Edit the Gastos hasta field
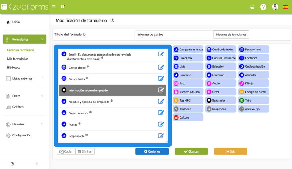Viewport: 292px width, 169px height. point(161,79)
